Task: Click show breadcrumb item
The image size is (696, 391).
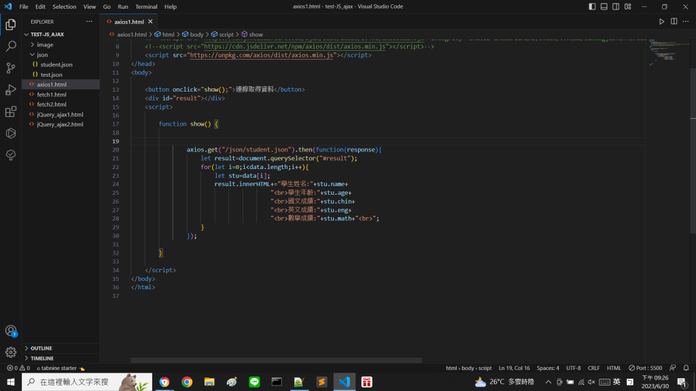Action: click(x=252, y=34)
